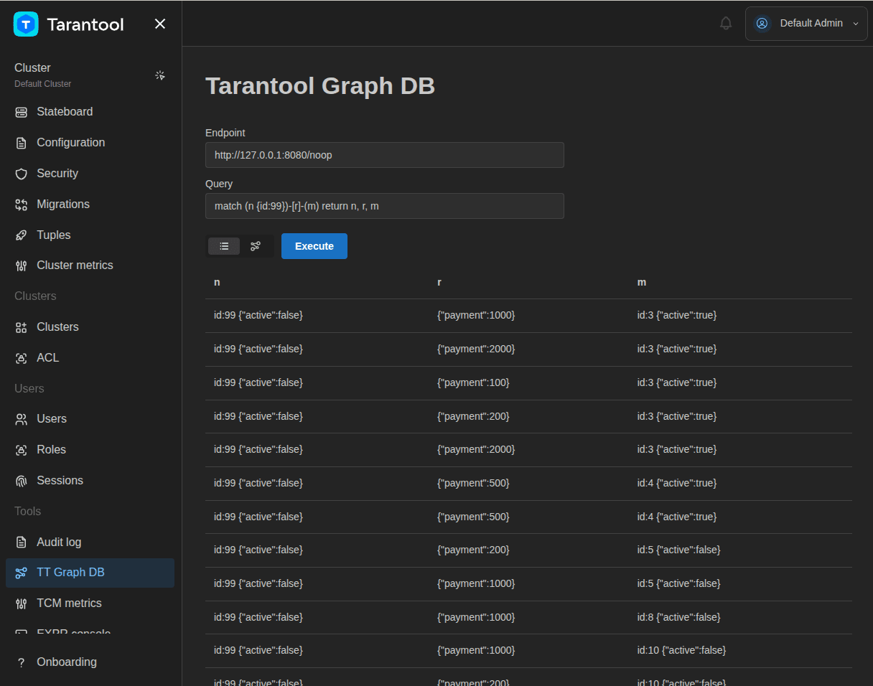Screen dimensions: 873x686
Task: Click the cluster switch sparkle icon
Action: (x=160, y=75)
